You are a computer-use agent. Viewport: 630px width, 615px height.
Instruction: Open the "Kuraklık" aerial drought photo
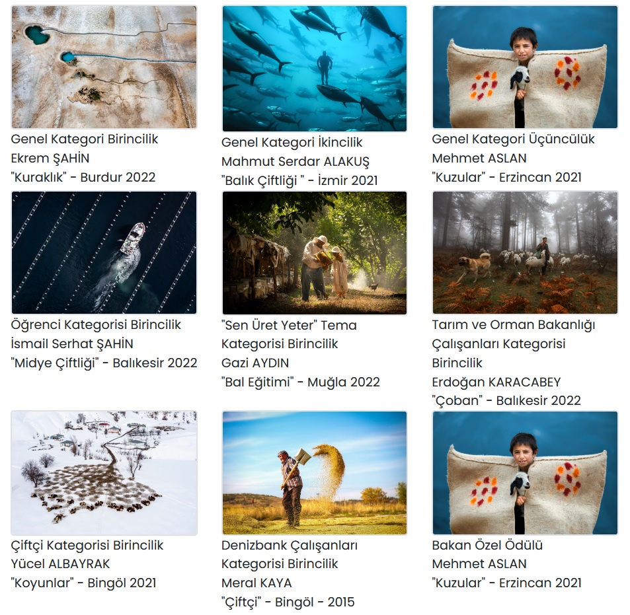(x=104, y=67)
